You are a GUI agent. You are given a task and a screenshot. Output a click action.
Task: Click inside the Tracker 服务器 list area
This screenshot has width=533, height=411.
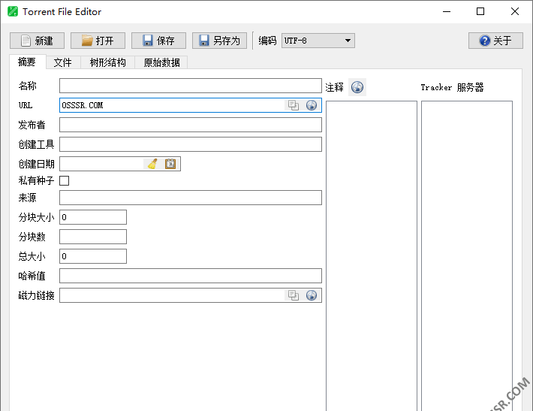click(x=467, y=255)
